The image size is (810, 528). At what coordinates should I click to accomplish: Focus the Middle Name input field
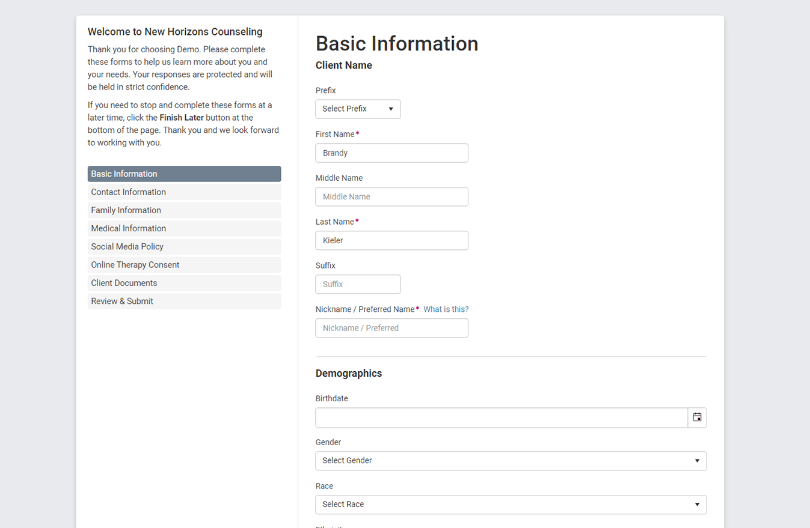(x=391, y=197)
